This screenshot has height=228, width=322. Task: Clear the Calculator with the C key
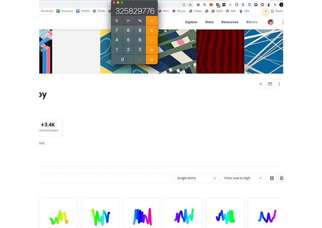click(116, 21)
